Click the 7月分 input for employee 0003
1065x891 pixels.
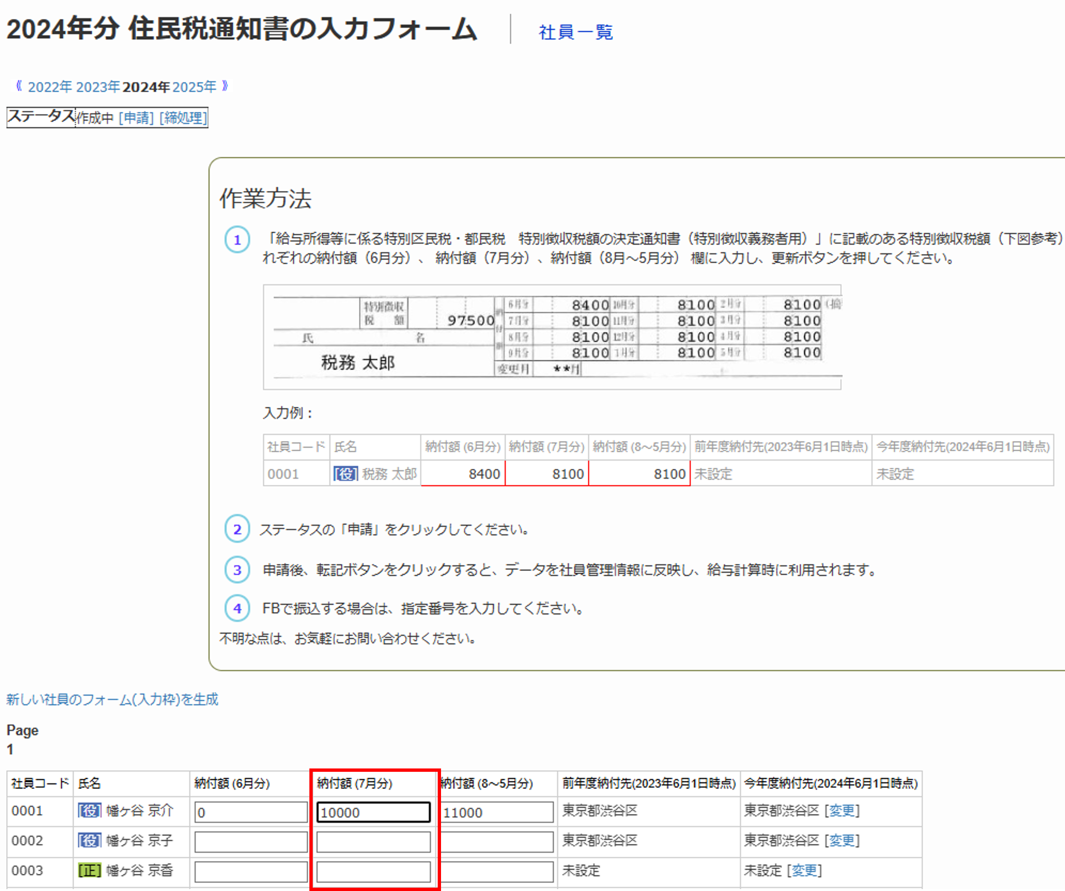(x=374, y=872)
